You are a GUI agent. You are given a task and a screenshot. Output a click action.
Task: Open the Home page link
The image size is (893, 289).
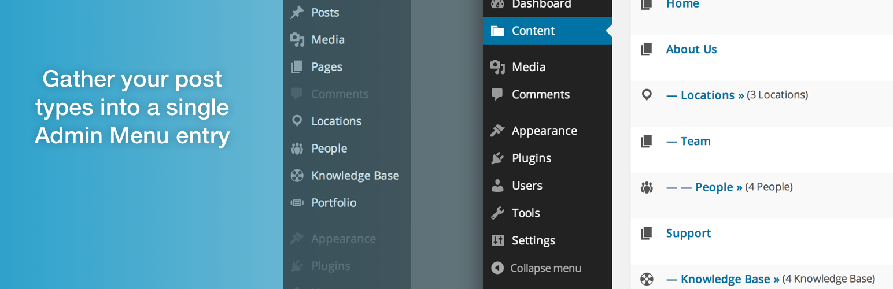click(682, 4)
